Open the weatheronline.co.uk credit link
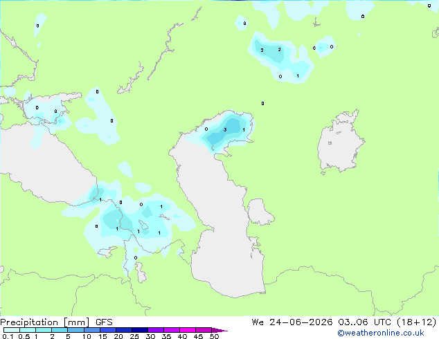Screen dimensions: 439x339 point(381,333)
